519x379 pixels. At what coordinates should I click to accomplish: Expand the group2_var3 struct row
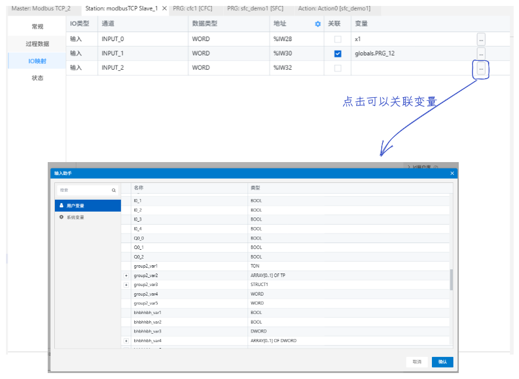click(x=126, y=285)
